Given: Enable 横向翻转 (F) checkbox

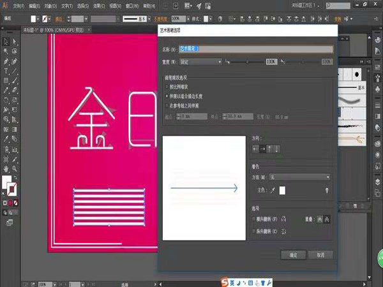Looking at the screenshot, I should click(x=254, y=219).
